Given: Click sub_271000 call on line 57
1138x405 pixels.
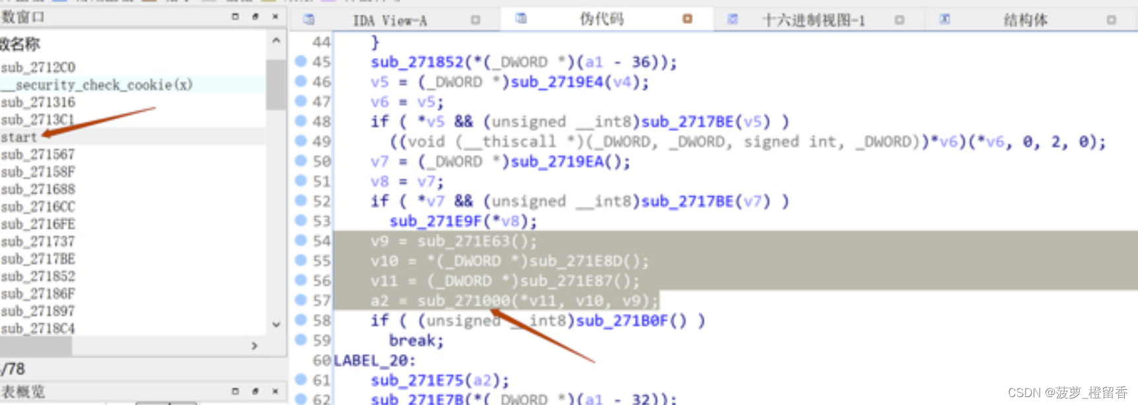Looking at the screenshot, I should (x=464, y=301).
